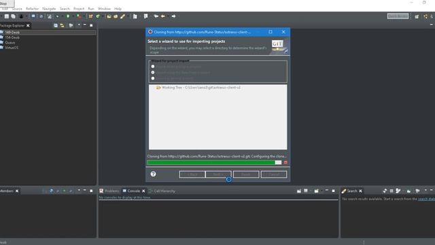
Task: Maximize the Console view panel
Action: pyautogui.click(x=334, y=191)
